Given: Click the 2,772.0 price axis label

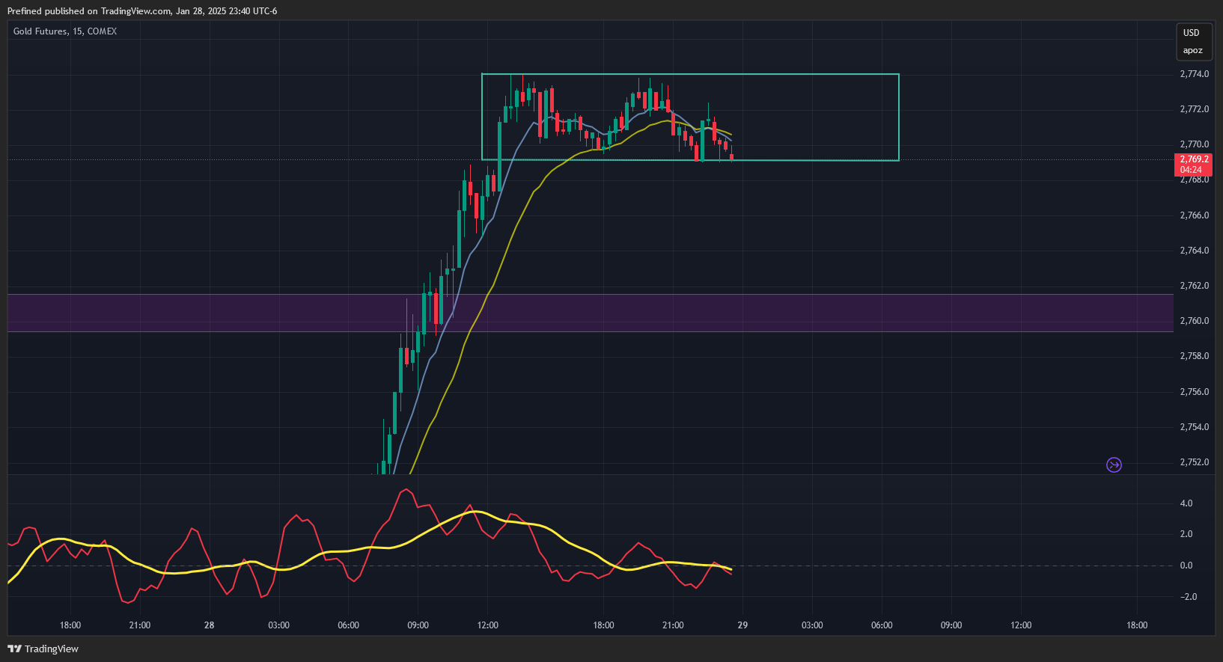Looking at the screenshot, I should coord(1194,109).
